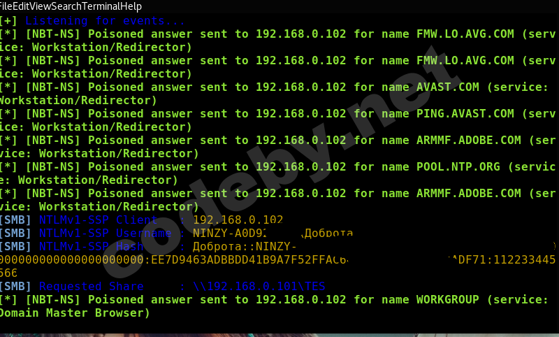Click the PING.AVAST.COM host name
The width and height of the screenshot is (559, 337).
coord(465,114)
